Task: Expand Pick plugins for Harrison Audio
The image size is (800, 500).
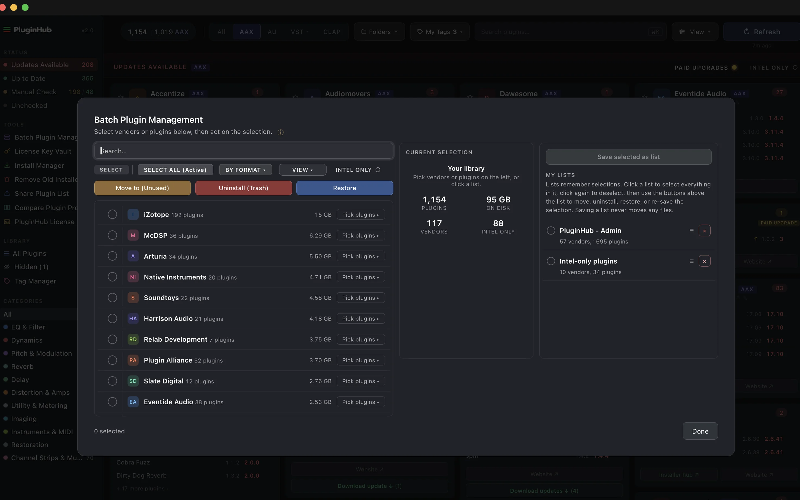Action: (361, 318)
